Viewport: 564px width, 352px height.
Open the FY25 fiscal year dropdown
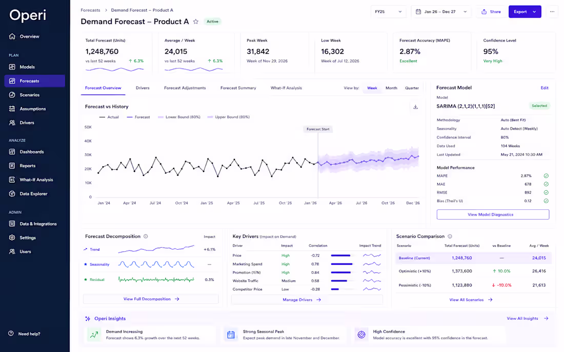coord(388,12)
